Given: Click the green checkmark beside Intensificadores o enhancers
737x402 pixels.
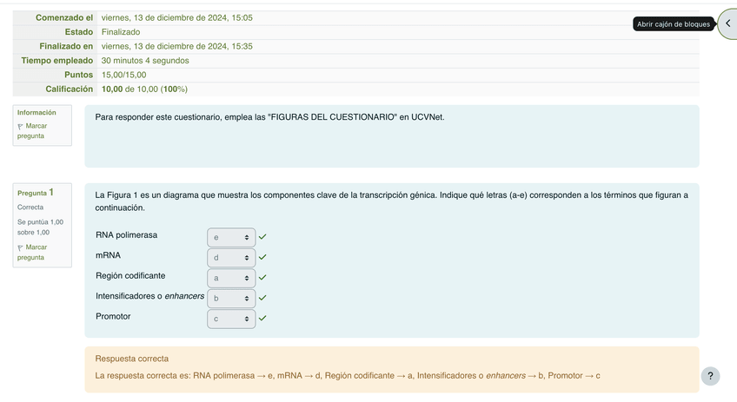Looking at the screenshot, I should click(x=262, y=298).
